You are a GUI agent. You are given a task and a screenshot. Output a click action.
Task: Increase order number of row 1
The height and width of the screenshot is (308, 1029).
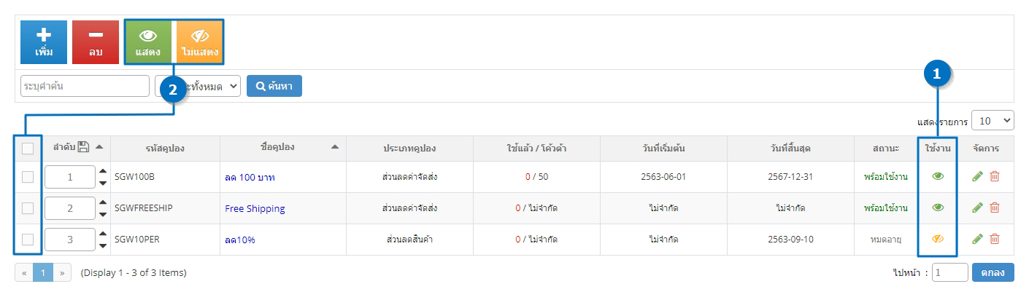coord(103,172)
